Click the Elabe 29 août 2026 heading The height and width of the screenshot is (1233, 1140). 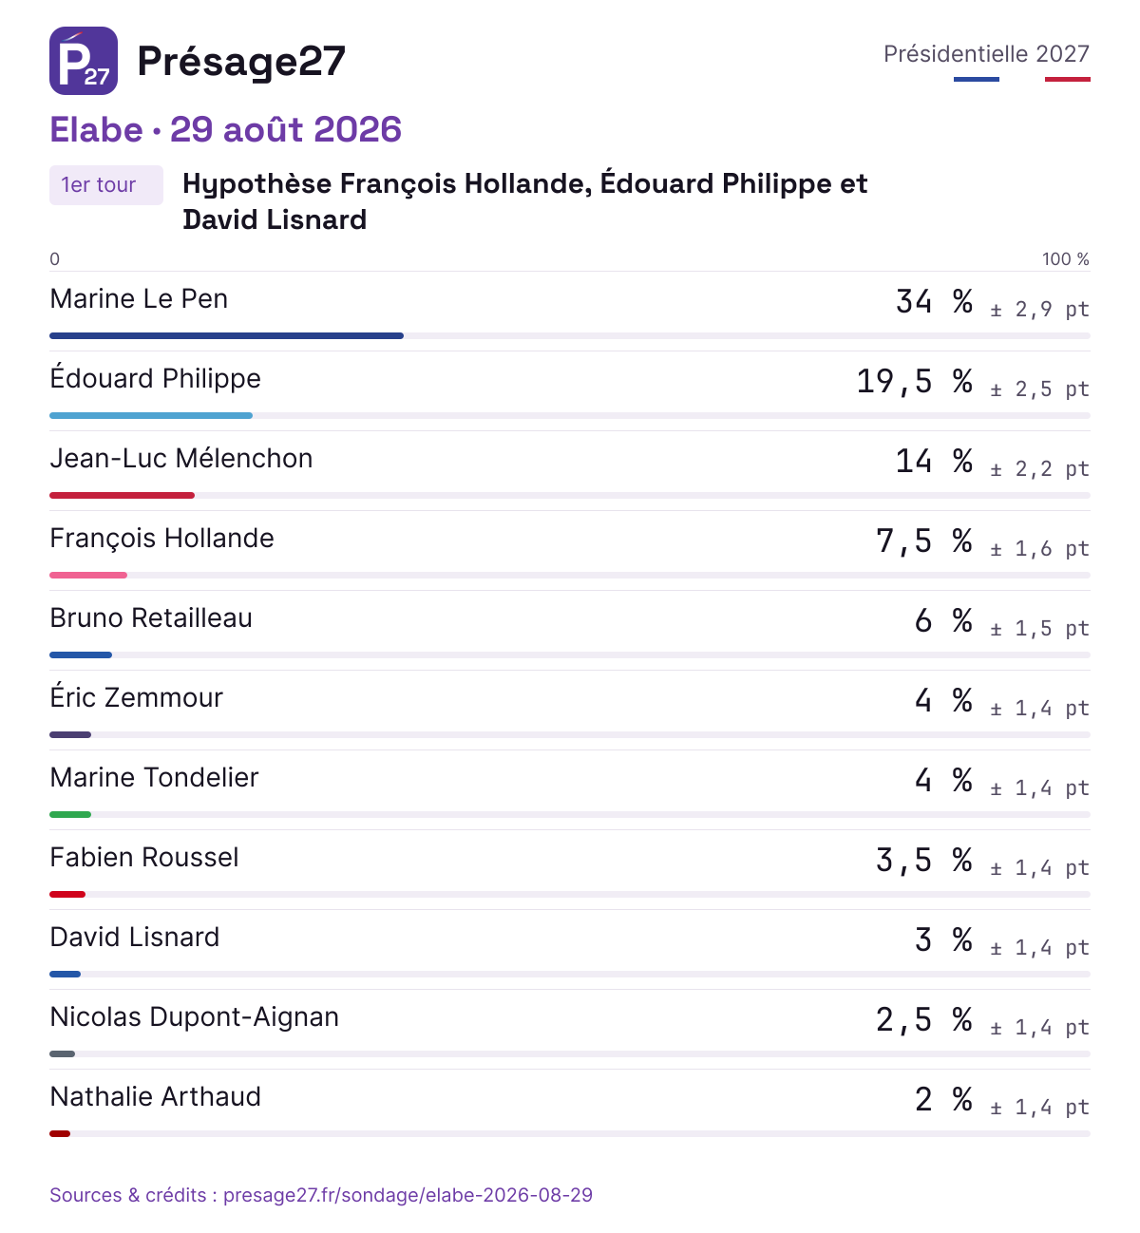pos(226,130)
